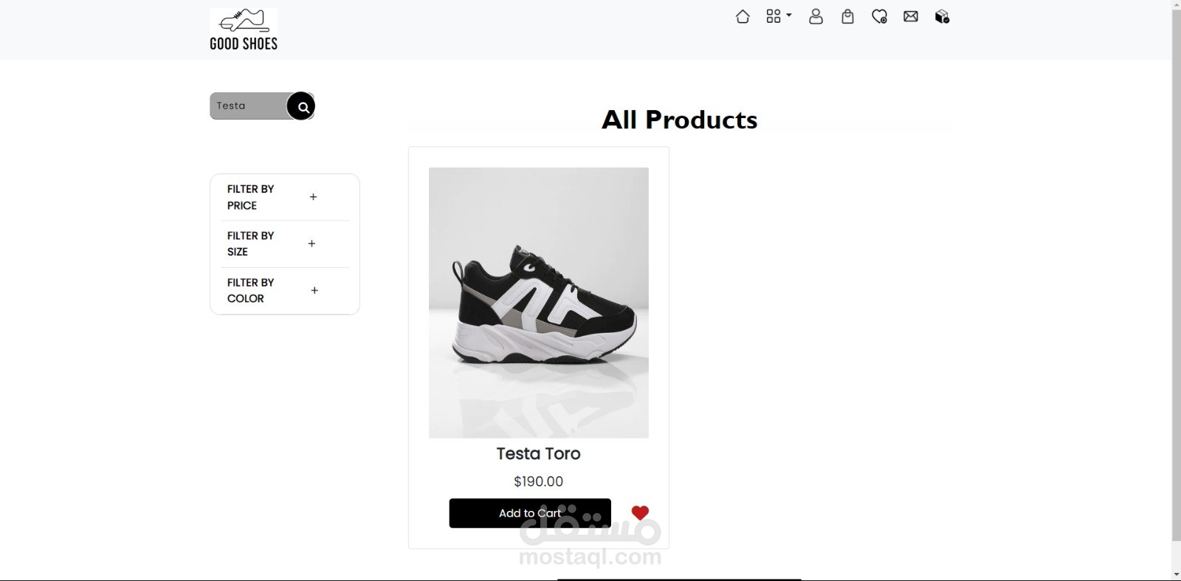
Task: View orders via package icon
Action: pyautogui.click(x=942, y=16)
